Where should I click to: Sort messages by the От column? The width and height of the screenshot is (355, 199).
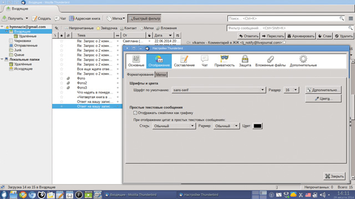click(134, 35)
